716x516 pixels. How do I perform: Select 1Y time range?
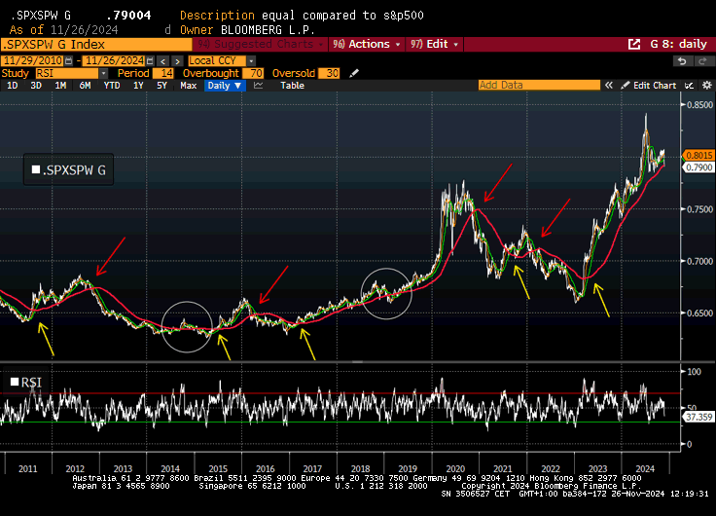click(138, 86)
